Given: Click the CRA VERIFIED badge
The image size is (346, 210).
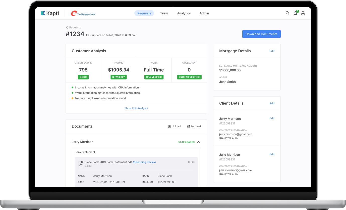Looking at the screenshot, I should pos(154,77).
